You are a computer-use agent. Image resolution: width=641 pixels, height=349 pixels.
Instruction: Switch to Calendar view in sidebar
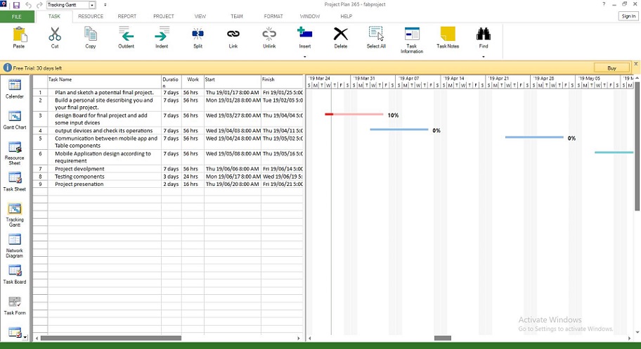15,89
